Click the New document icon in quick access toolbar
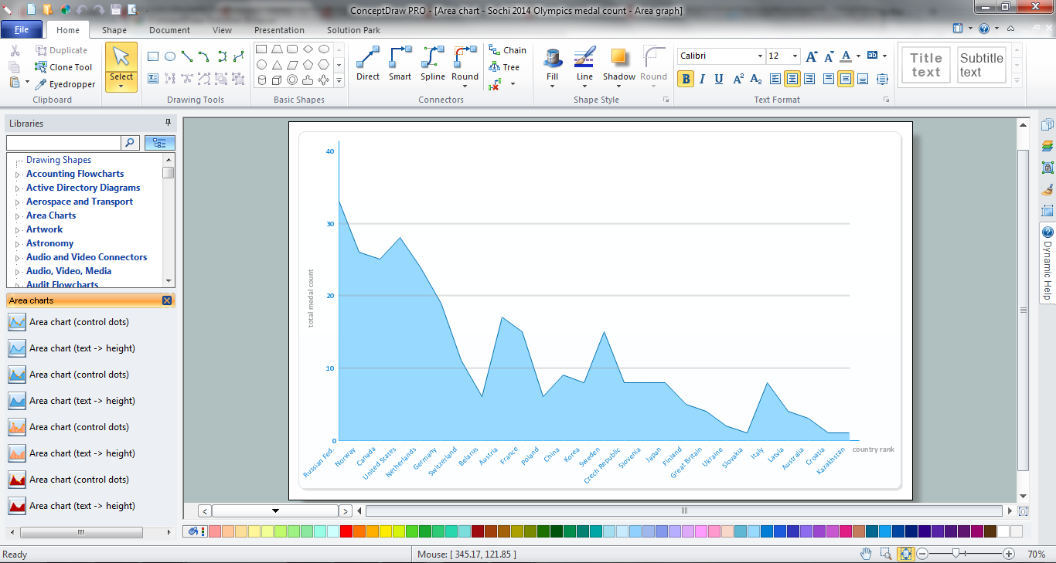Image resolution: width=1056 pixels, height=563 pixels. click(x=31, y=9)
